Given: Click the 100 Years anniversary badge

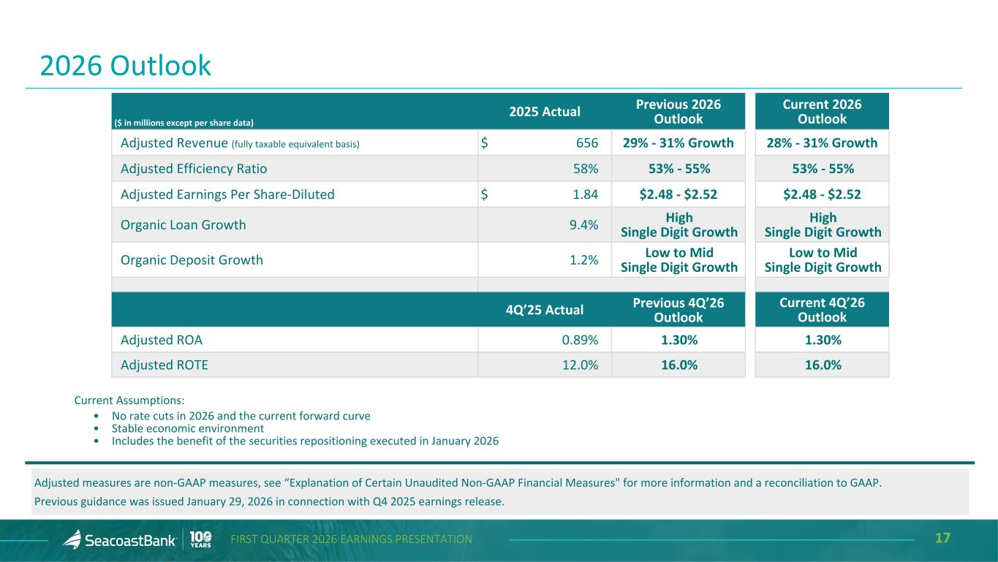Looking at the screenshot, I should (x=201, y=539).
